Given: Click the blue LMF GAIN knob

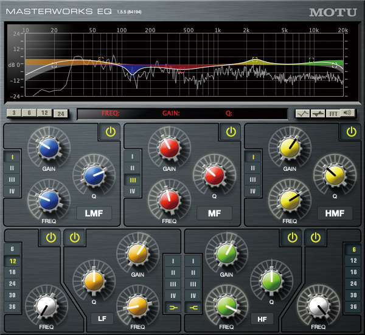Looking at the screenshot, I should 49,148.
